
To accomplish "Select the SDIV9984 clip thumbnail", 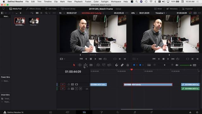I will pyautogui.click(x=20, y=21).
